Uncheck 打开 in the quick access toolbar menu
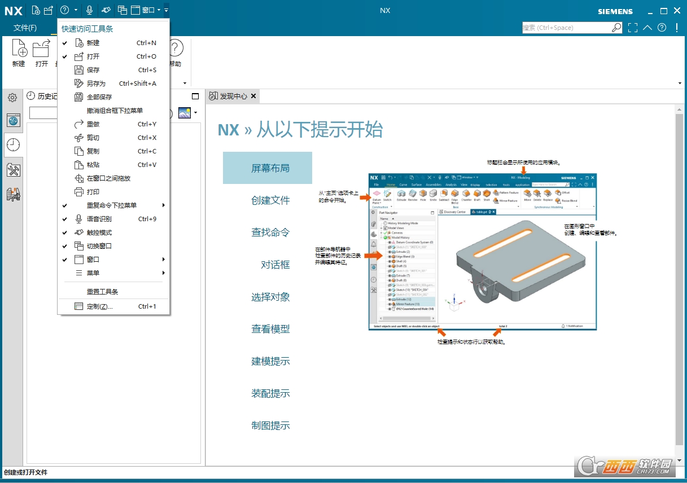Screen dimensions: 687x483 pyautogui.click(x=113, y=56)
